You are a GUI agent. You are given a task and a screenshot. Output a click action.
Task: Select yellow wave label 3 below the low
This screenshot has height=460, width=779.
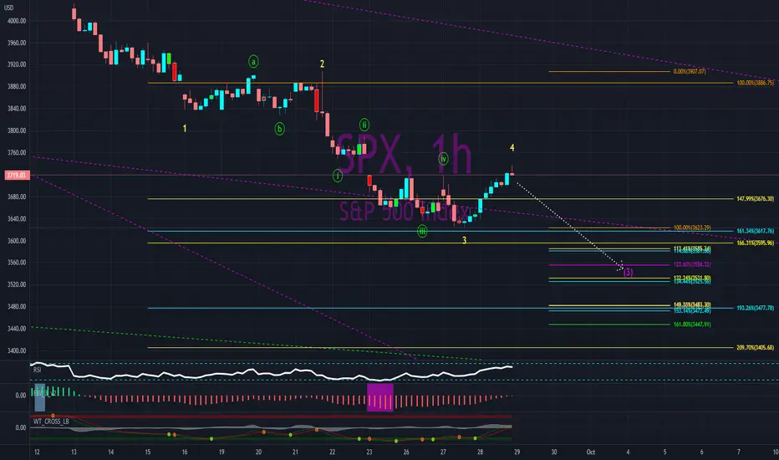click(464, 240)
